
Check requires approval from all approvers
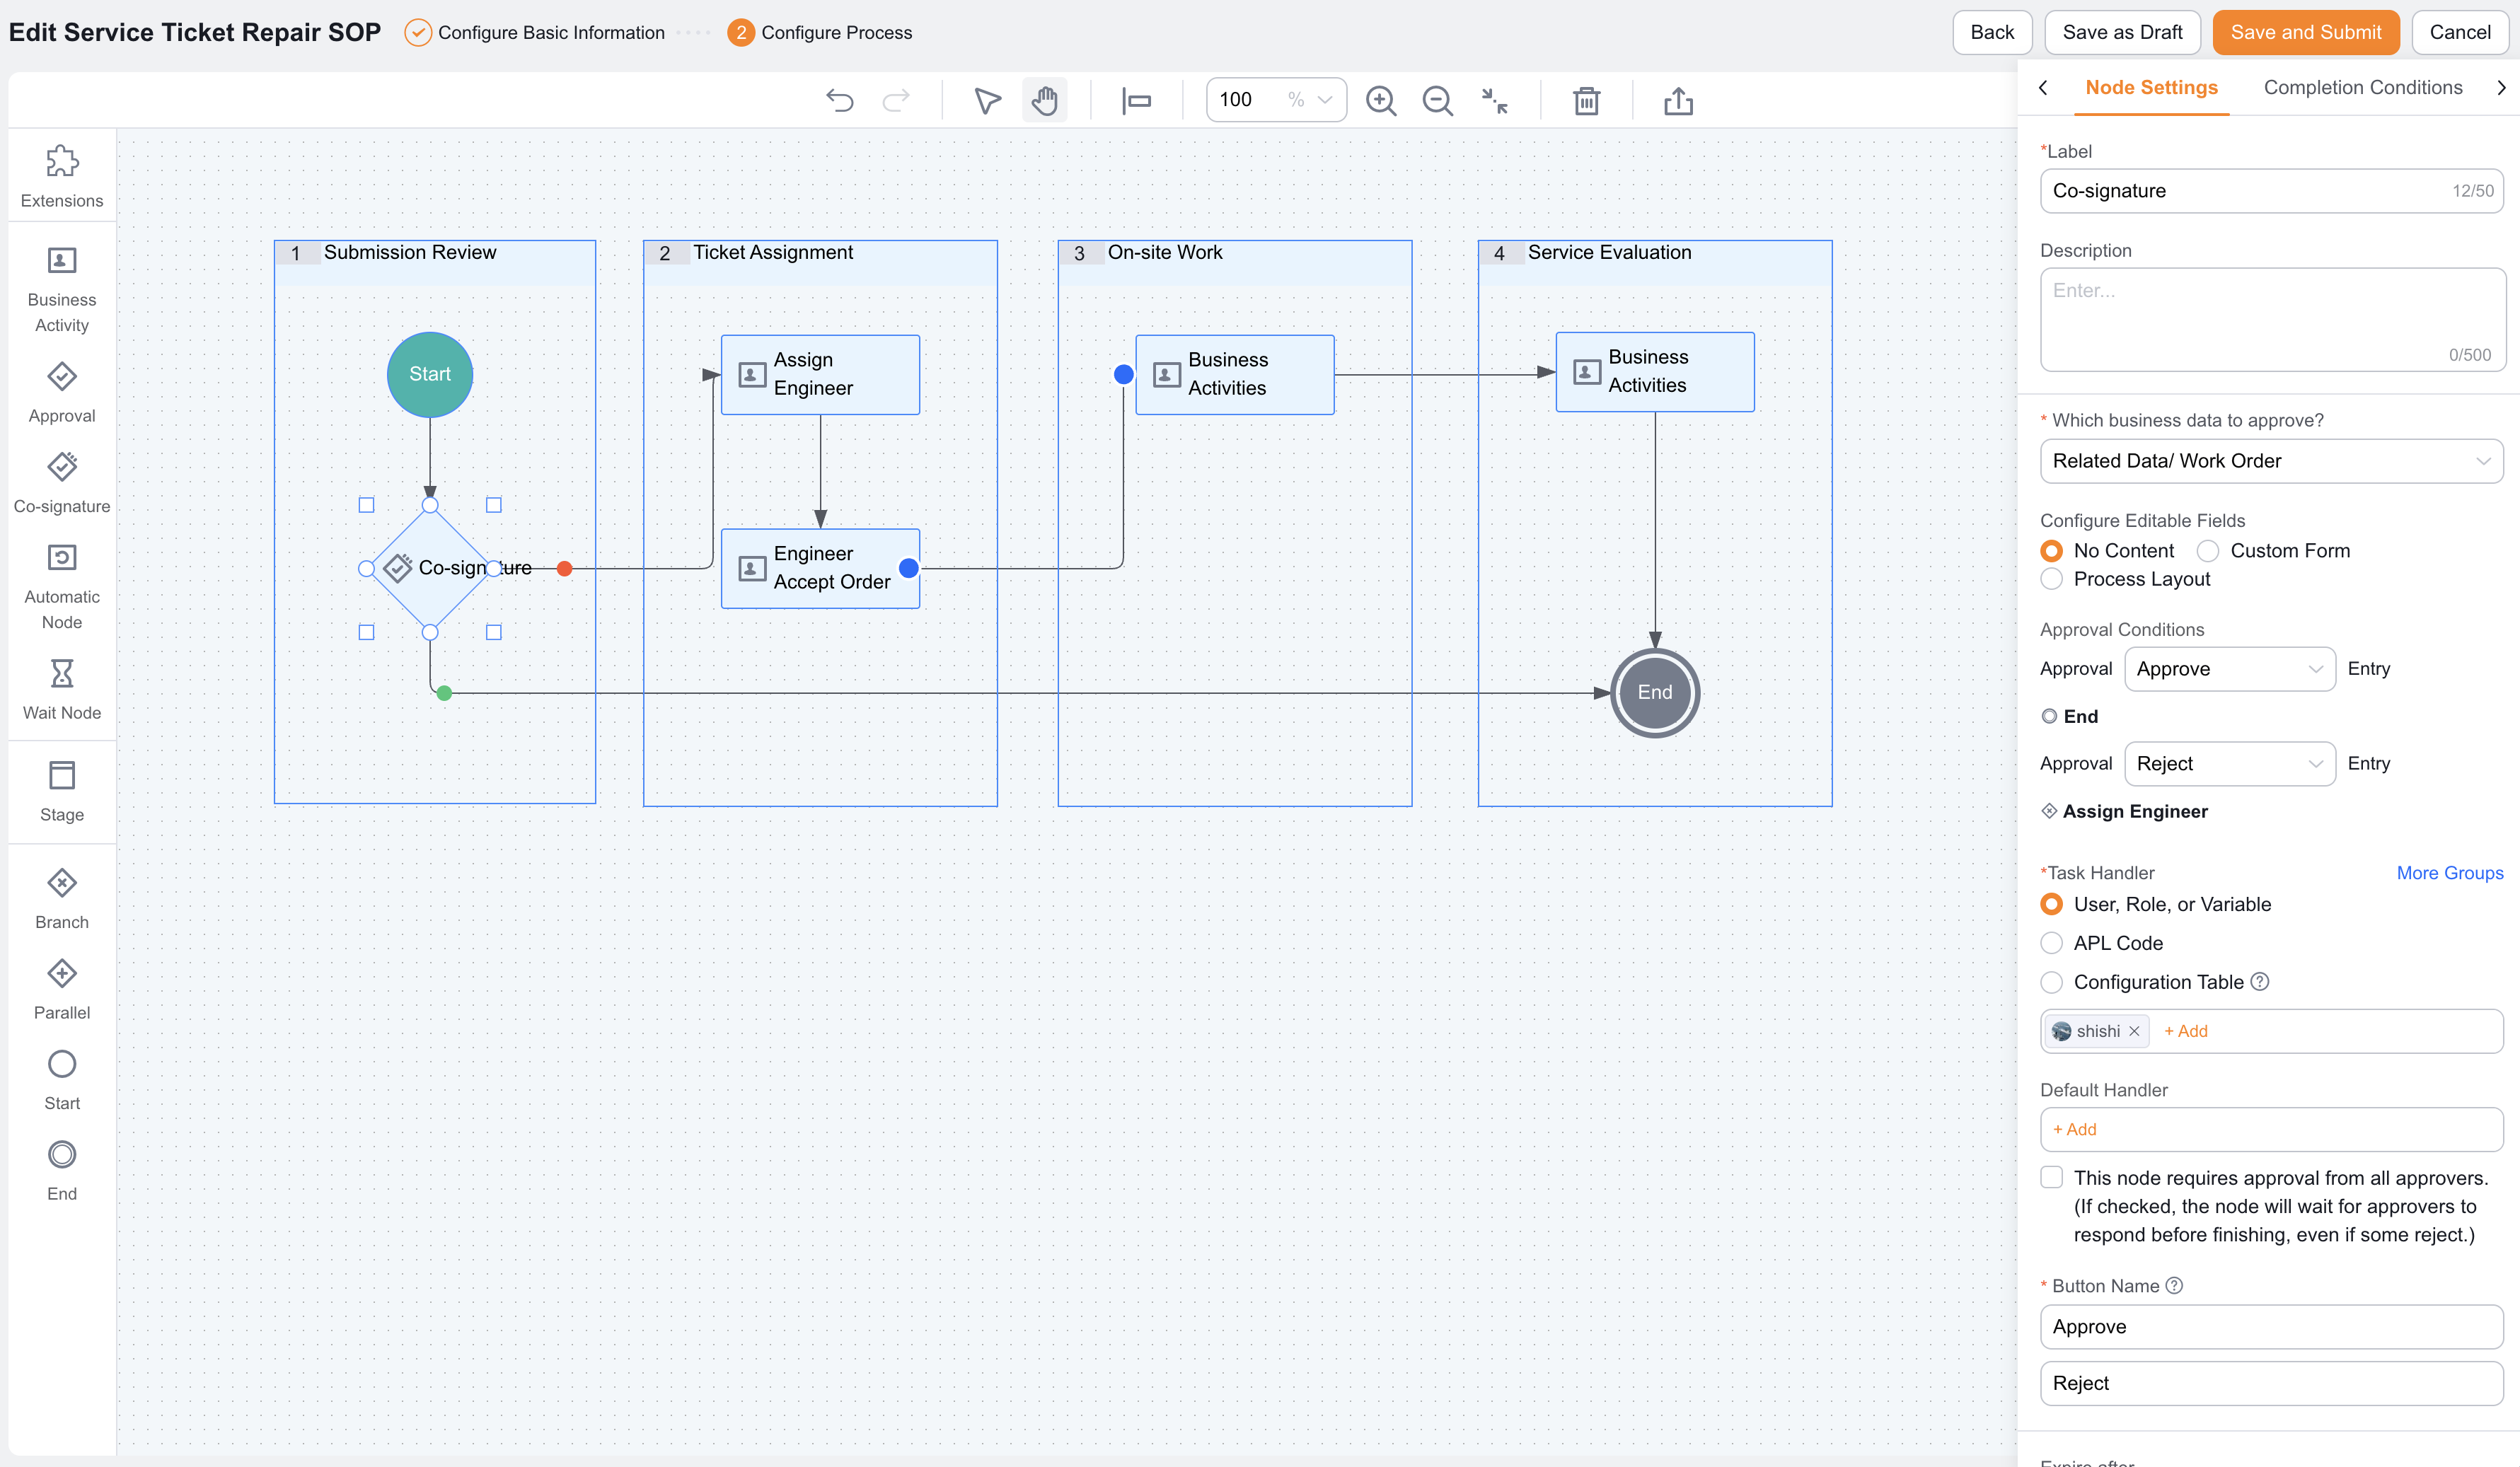[2052, 1177]
